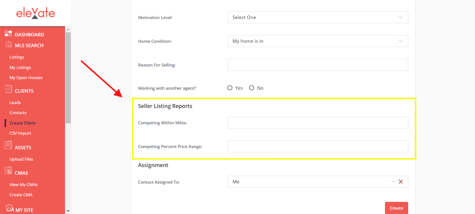The width and height of the screenshot is (475, 214).
Task: Click the Home Condition label
Action: click(x=155, y=41)
